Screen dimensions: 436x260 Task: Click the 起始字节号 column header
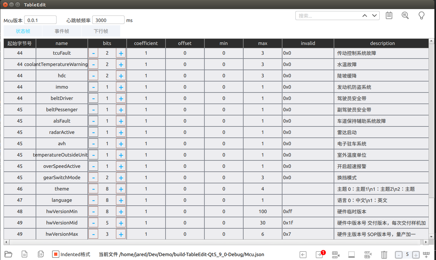pos(20,43)
